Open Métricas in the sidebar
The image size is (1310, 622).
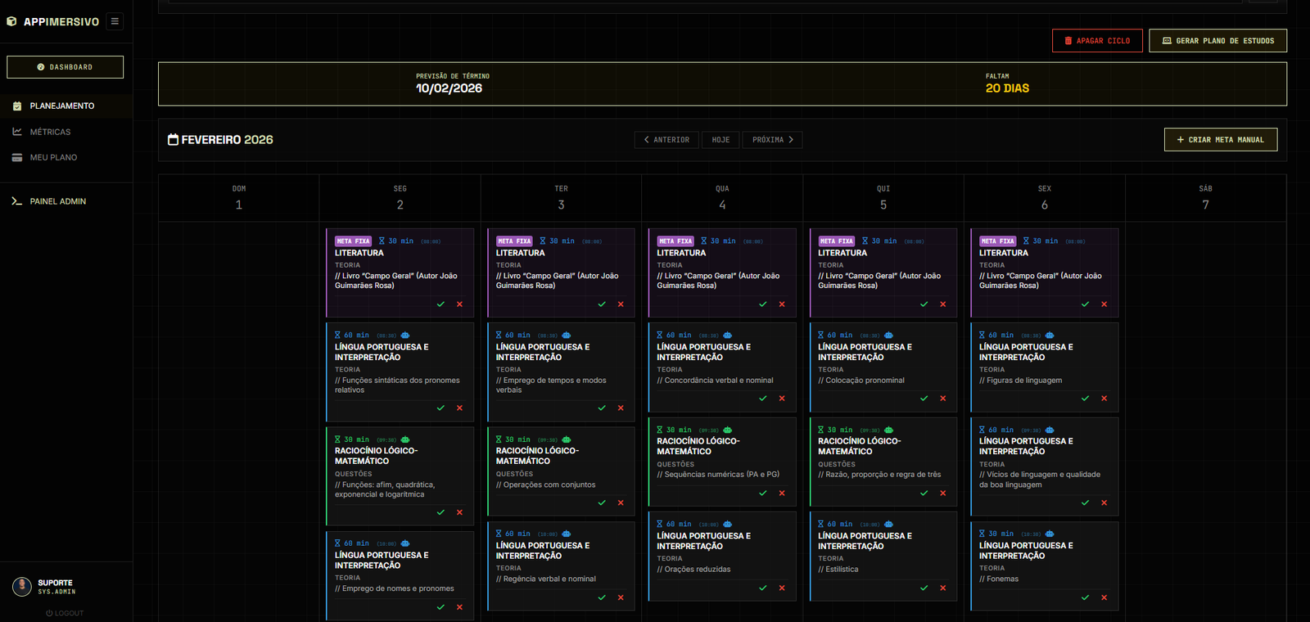[50, 132]
